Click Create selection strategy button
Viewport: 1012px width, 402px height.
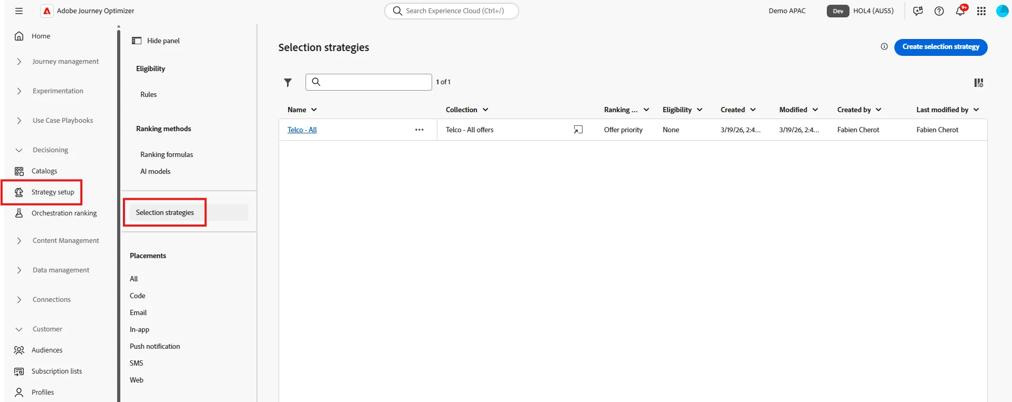tap(941, 47)
